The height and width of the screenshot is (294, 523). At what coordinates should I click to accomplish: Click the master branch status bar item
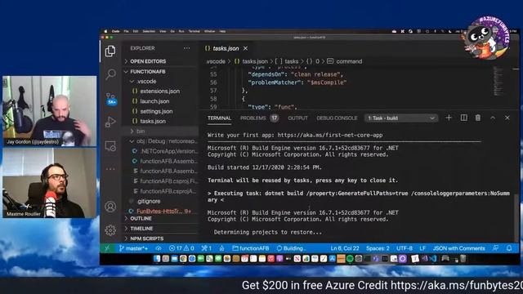point(133,248)
